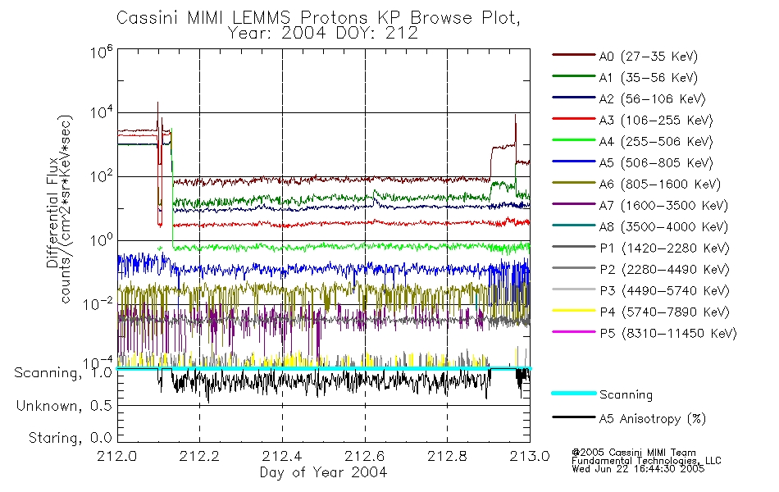Click the 212.6 x-axis tick label
779x492 pixels.
364,456
